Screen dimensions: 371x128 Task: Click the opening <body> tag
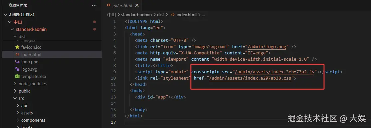(138, 91)
